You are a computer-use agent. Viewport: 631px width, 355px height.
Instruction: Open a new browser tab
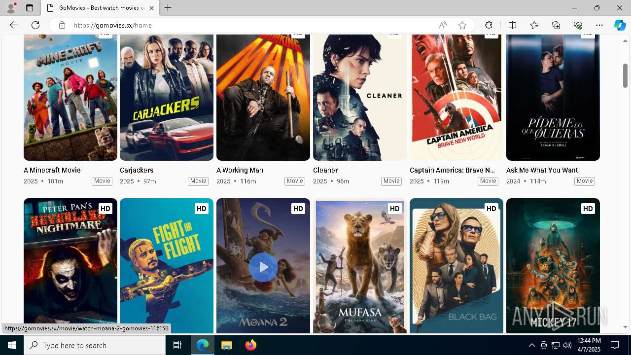pyautogui.click(x=168, y=8)
